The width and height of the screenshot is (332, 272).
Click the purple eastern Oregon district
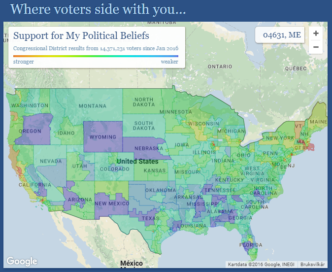[x=36, y=129]
